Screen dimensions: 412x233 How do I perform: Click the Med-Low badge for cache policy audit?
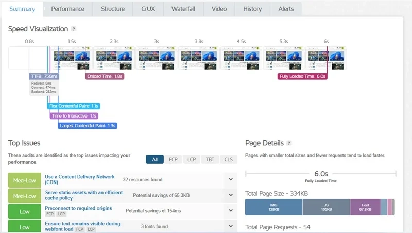click(x=24, y=196)
